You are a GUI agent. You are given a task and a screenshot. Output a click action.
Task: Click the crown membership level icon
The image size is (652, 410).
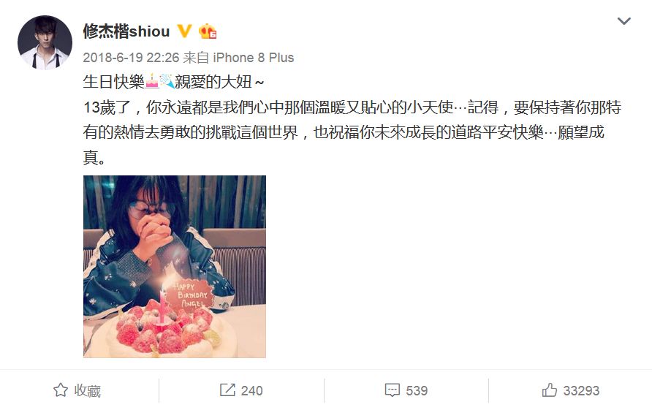pos(208,31)
